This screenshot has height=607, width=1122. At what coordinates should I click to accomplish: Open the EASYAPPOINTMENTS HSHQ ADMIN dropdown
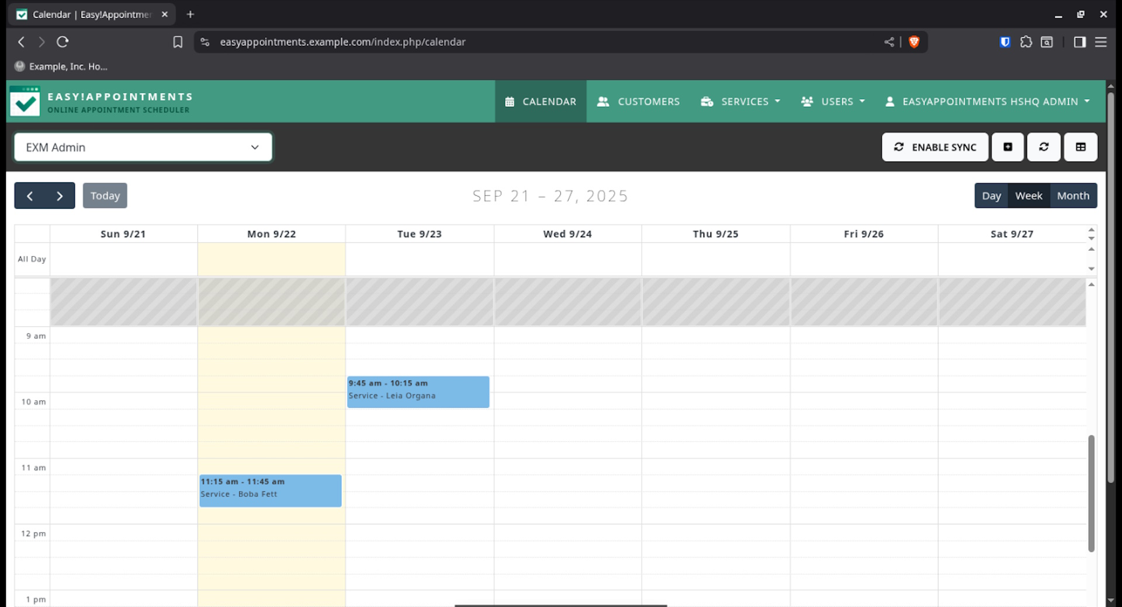pos(990,101)
